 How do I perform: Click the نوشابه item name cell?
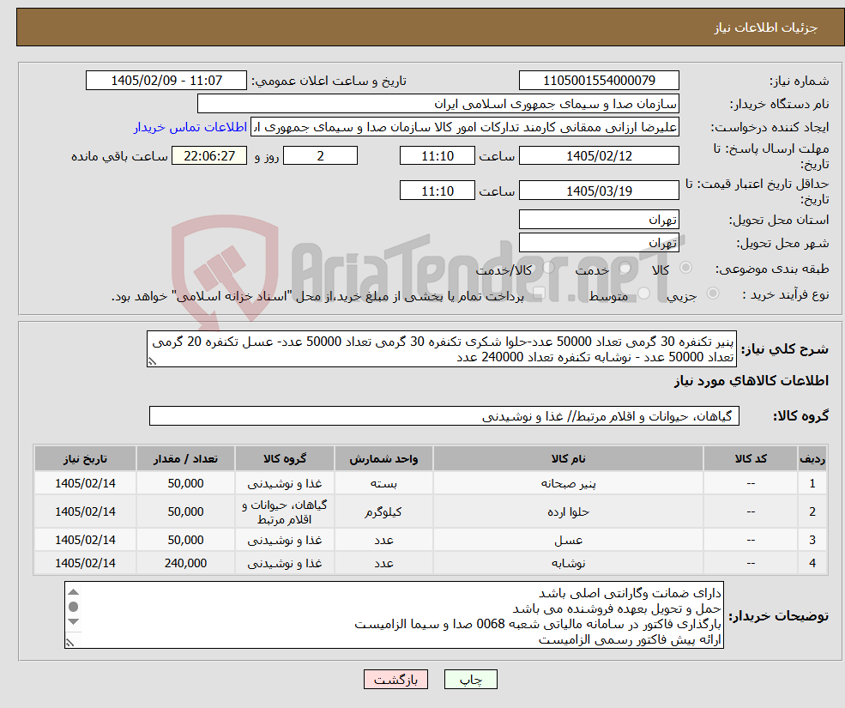(568, 563)
